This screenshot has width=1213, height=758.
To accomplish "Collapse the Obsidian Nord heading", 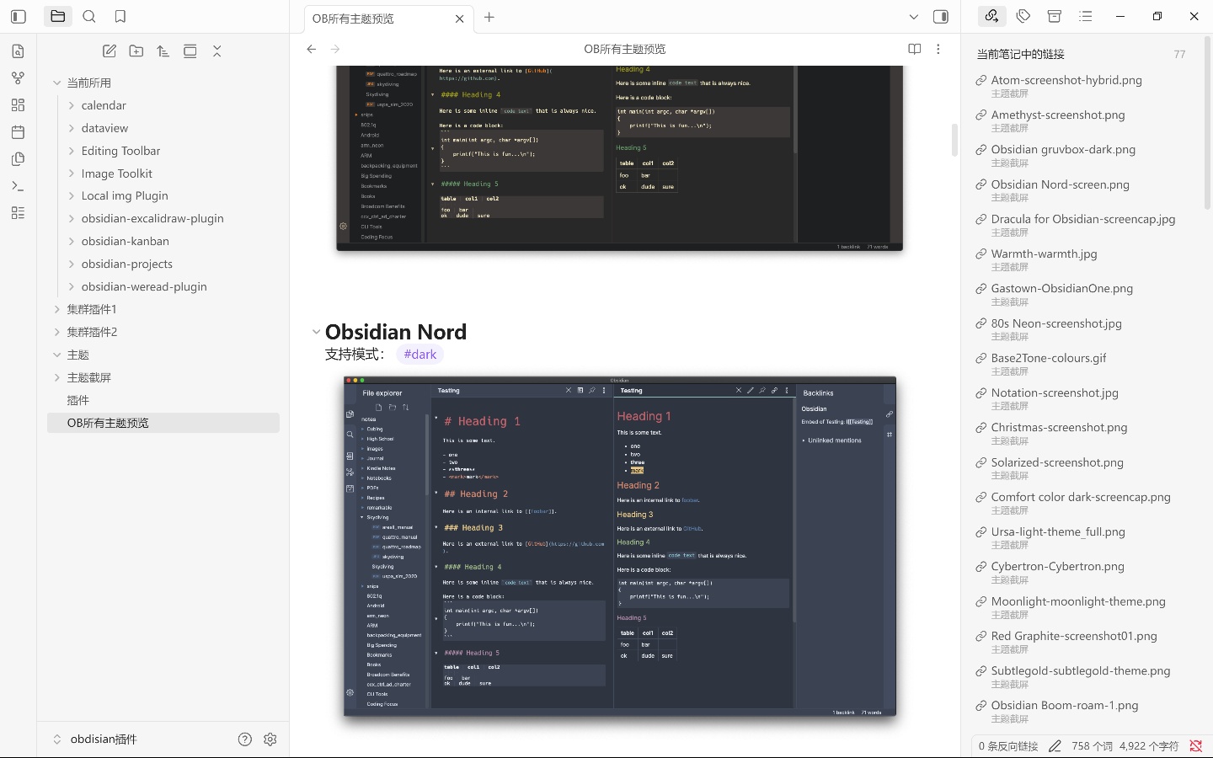I will pos(316,332).
